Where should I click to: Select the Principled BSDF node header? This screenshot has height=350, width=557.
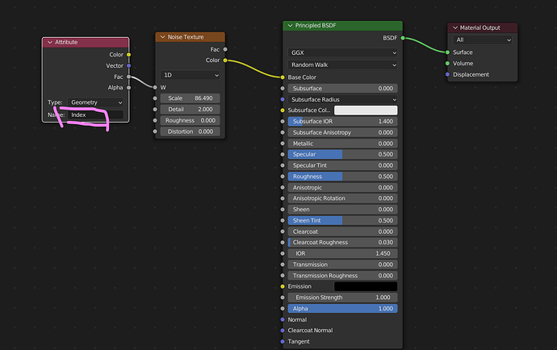342,26
